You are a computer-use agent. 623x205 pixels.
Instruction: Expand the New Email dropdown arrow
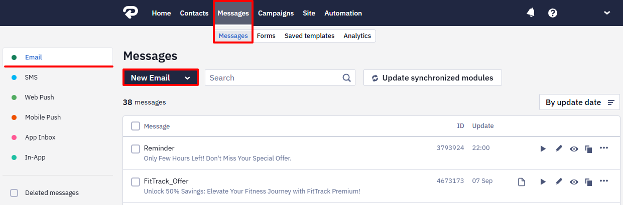pyautogui.click(x=187, y=78)
